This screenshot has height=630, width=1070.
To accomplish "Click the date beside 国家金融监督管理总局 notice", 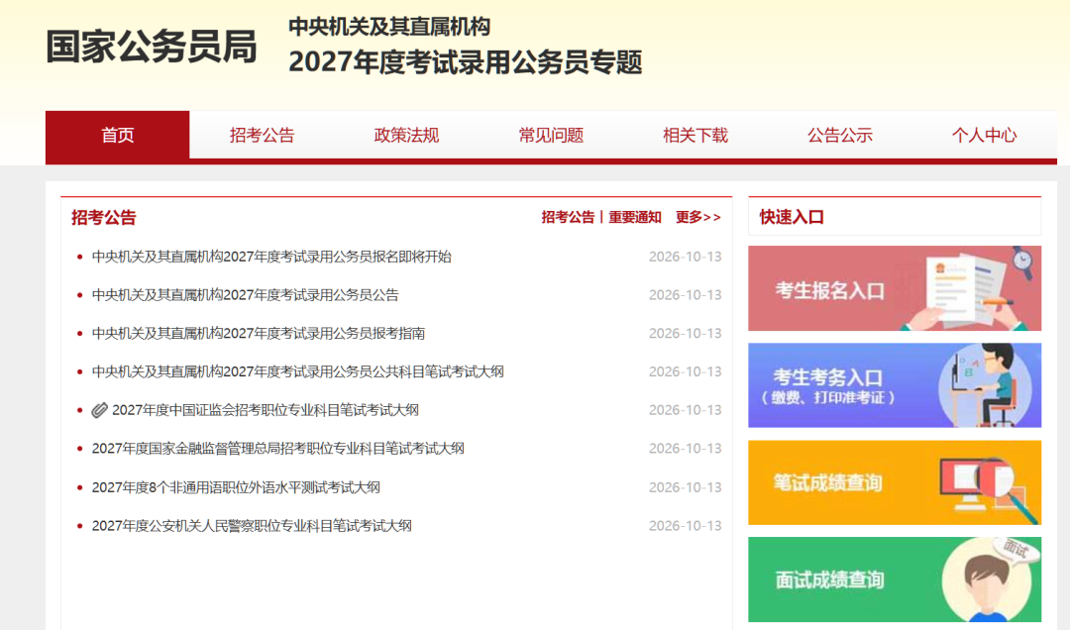I will coord(685,449).
